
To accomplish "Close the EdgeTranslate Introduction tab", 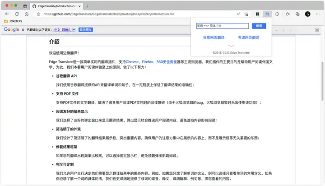I will (79, 6).
